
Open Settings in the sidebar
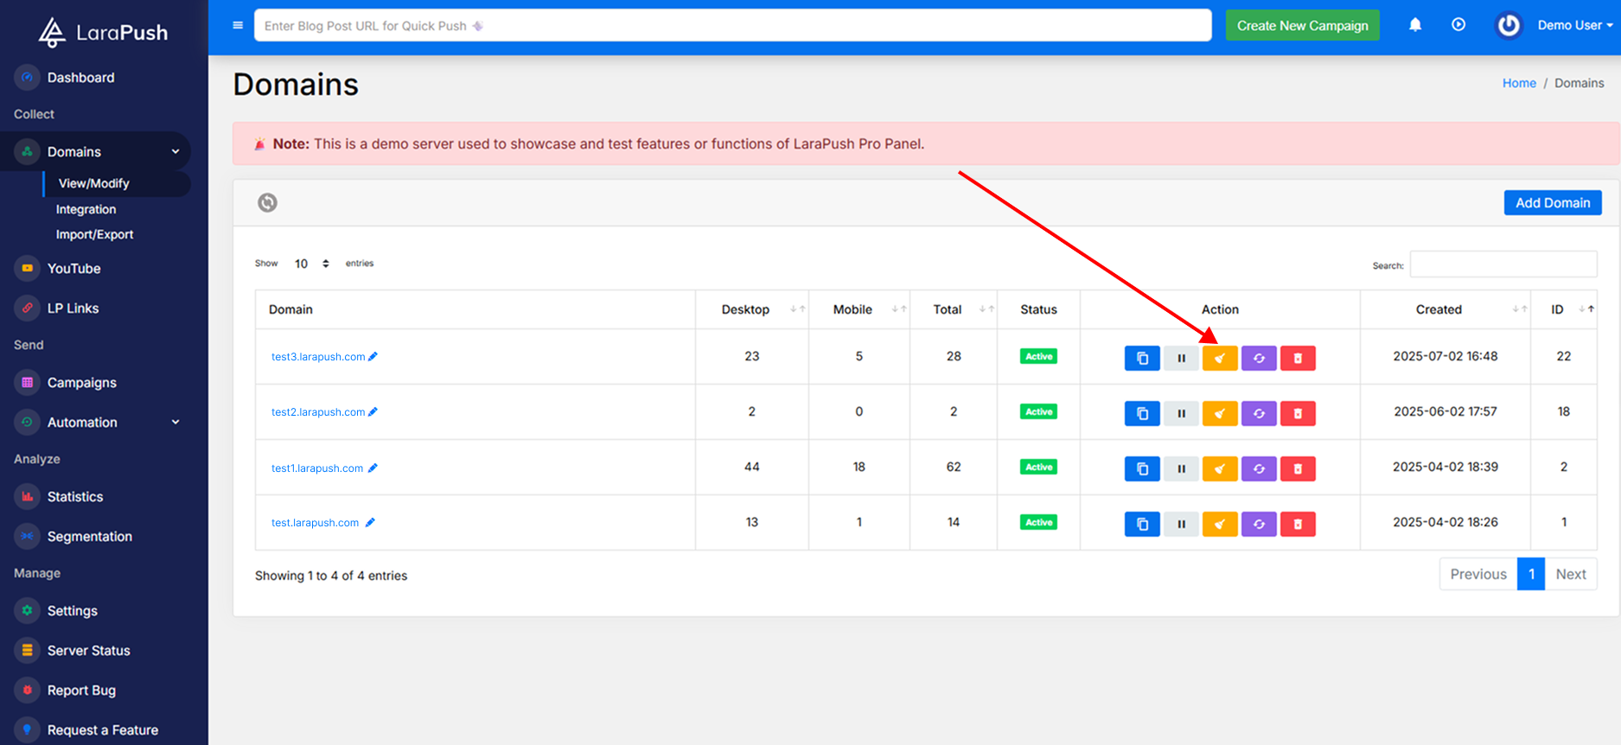(72, 611)
